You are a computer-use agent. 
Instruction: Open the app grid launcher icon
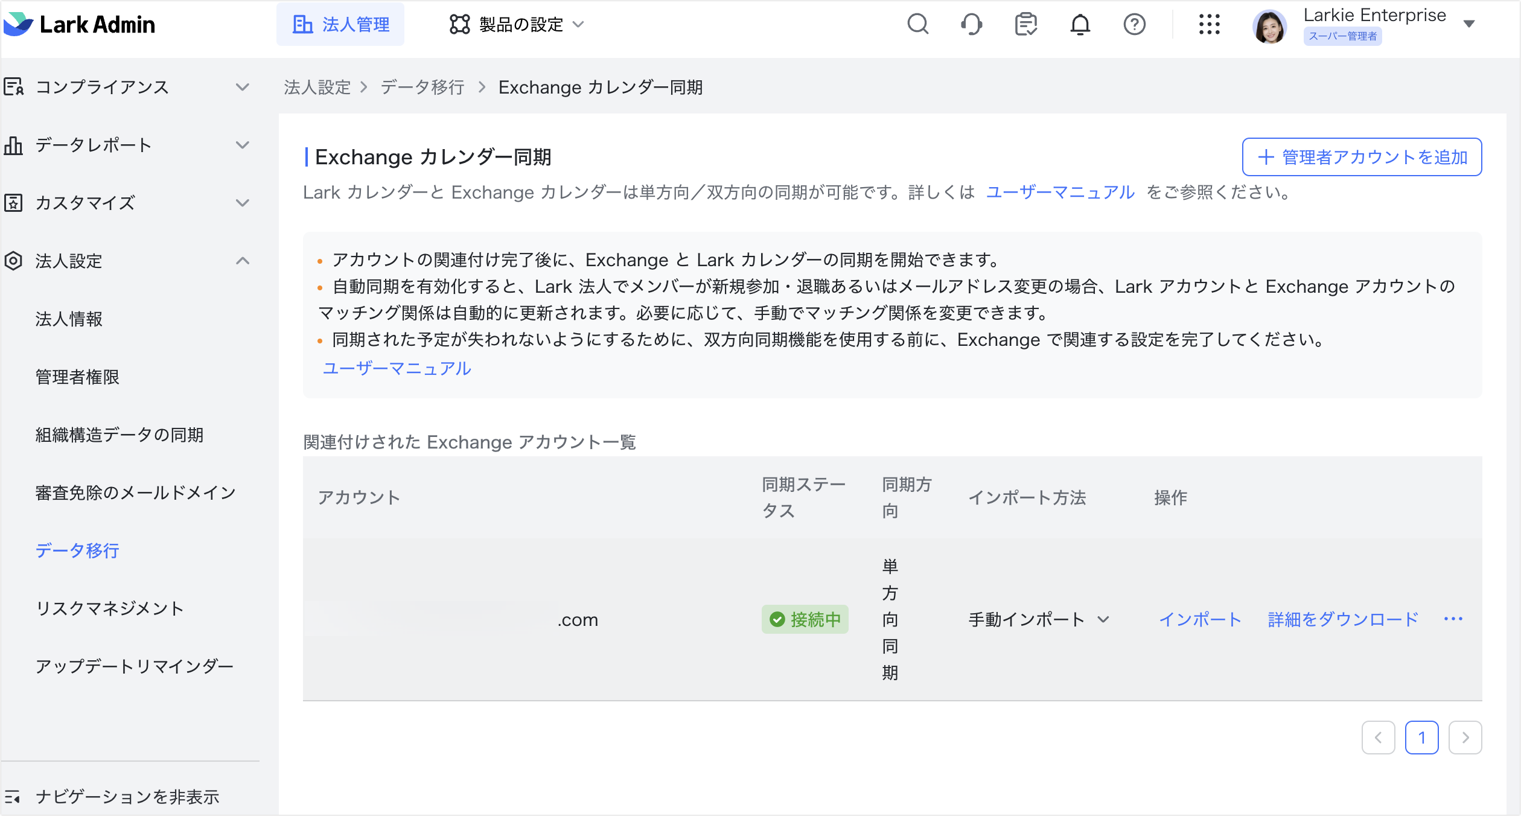point(1209,25)
